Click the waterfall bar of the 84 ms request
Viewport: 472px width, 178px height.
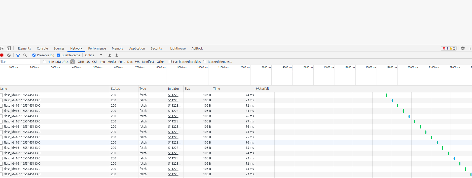click(x=403, y=111)
